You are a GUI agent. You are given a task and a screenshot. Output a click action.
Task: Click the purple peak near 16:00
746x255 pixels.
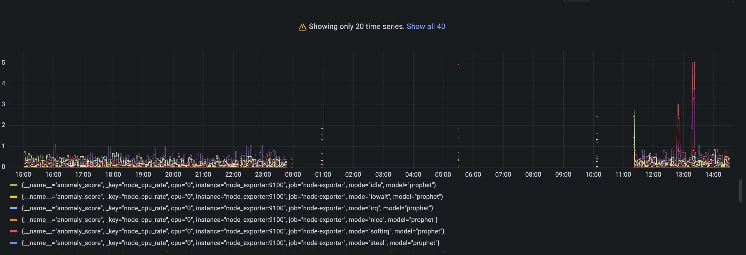pos(55,144)
